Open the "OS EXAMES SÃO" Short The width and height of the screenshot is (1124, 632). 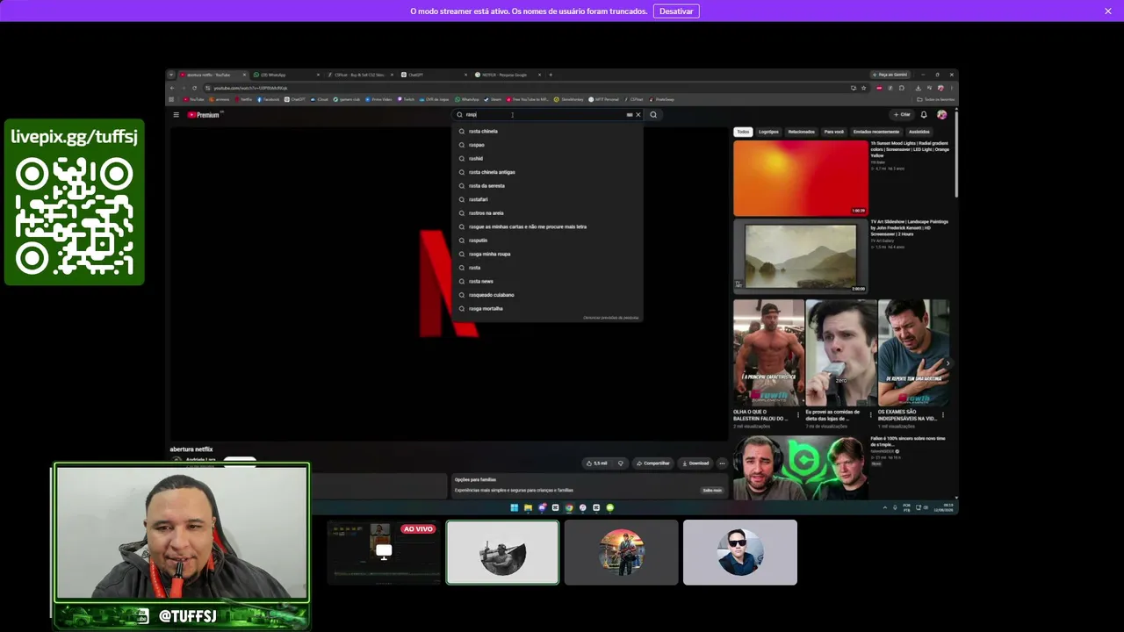tap(913, 353)
